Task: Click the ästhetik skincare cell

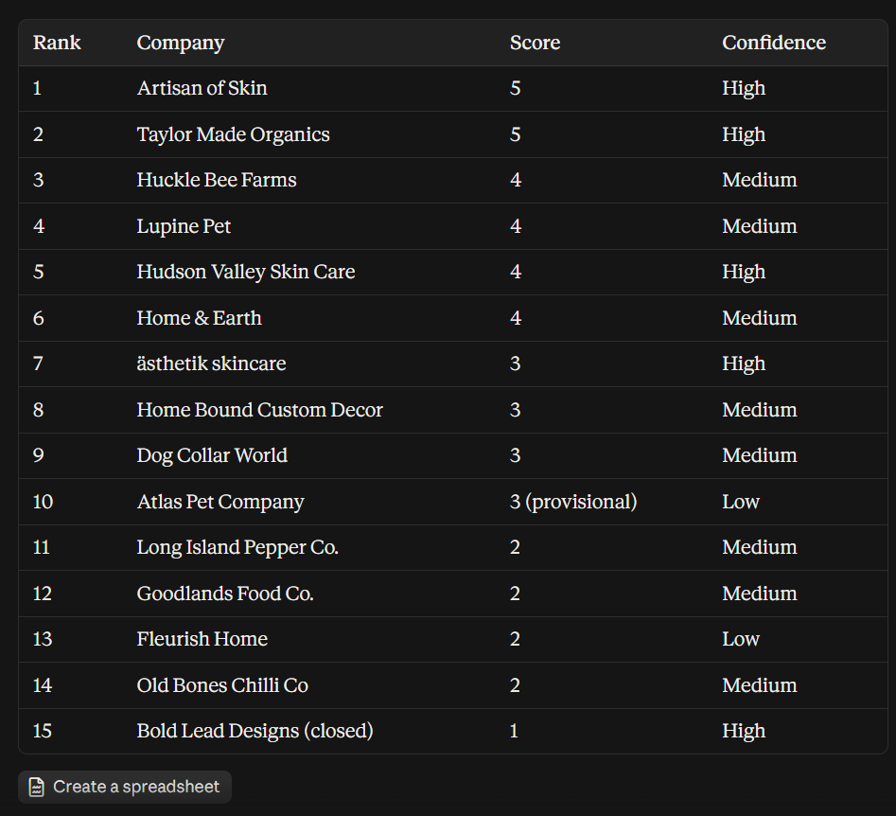Action: 211,364
